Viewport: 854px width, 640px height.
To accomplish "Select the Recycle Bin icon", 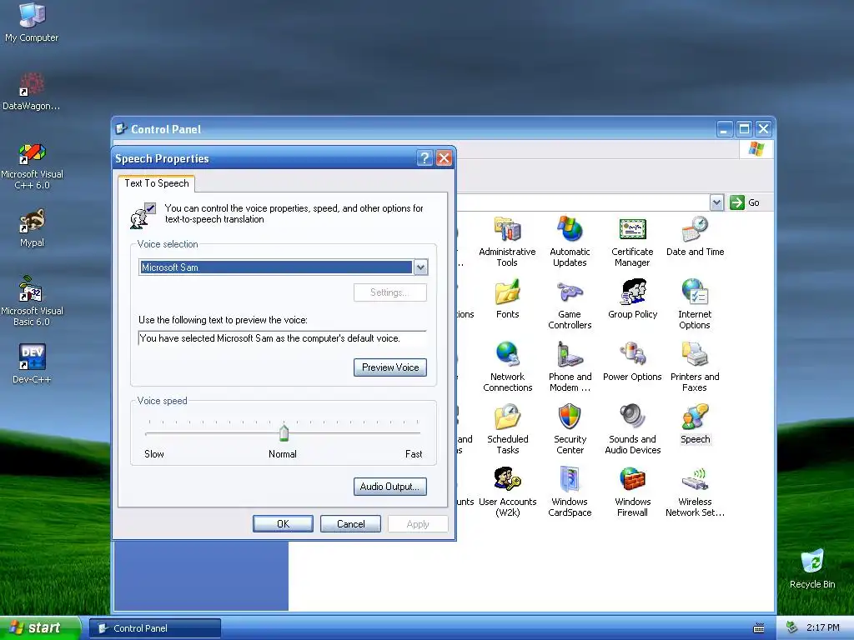I will pos(812,569).
